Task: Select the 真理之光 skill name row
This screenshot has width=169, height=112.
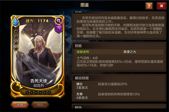Action: [119, 52]
